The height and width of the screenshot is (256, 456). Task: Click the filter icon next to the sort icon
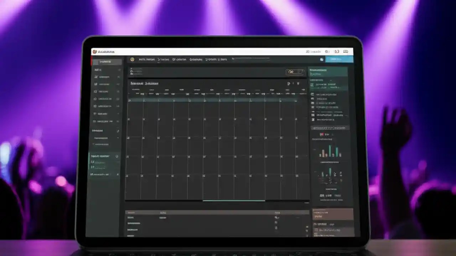(299, 84)
